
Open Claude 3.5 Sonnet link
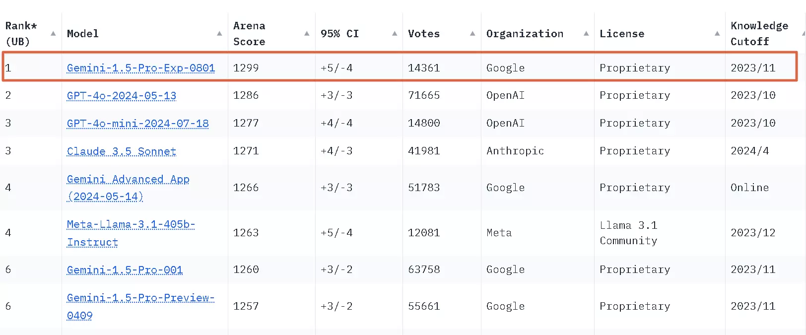(x=122, y=151)
